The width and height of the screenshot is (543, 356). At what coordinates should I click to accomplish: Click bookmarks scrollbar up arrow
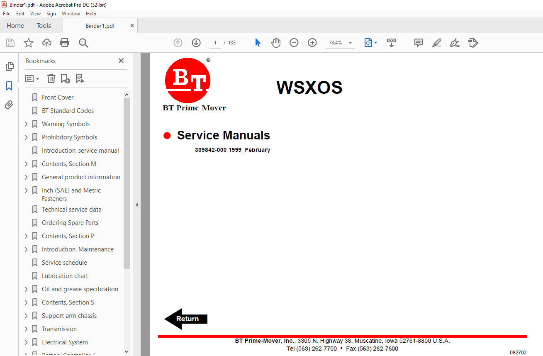[x=127, y=95]
